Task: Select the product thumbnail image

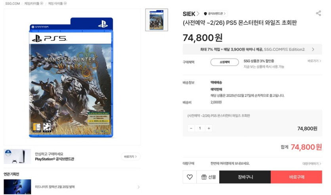Action: click(157, 20)
